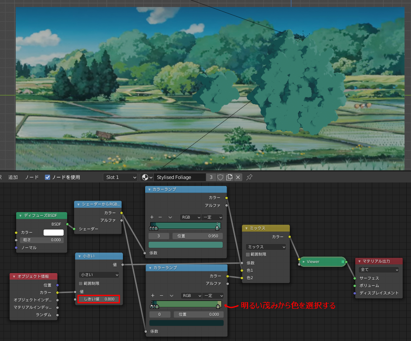Click the lower color ramp gradient bar
This screenshot has height=341, width=411.
[x=187, y=304]
